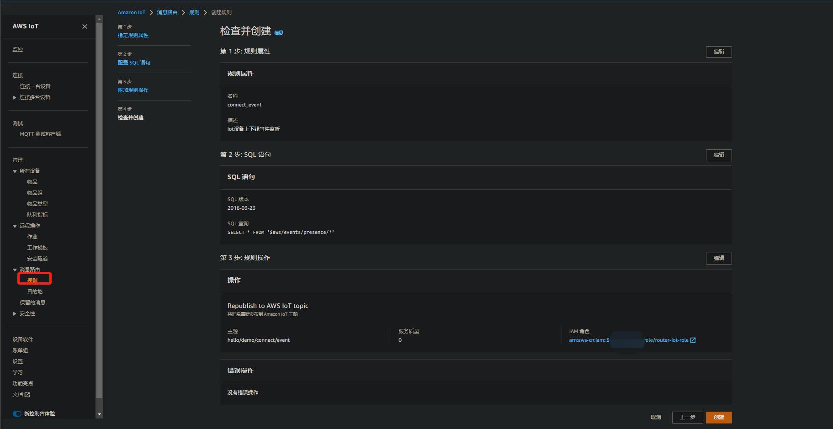Open the 配置 SQL 语句 step

click(134, 63)
